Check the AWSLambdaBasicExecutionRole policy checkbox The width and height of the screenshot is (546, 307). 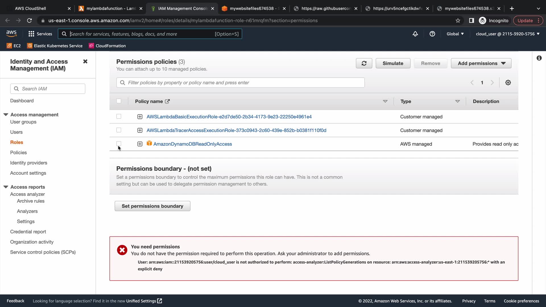pos(119,117)
